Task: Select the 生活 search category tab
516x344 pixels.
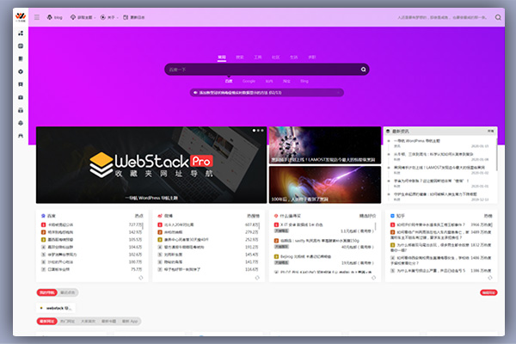Action: (293, 58)
